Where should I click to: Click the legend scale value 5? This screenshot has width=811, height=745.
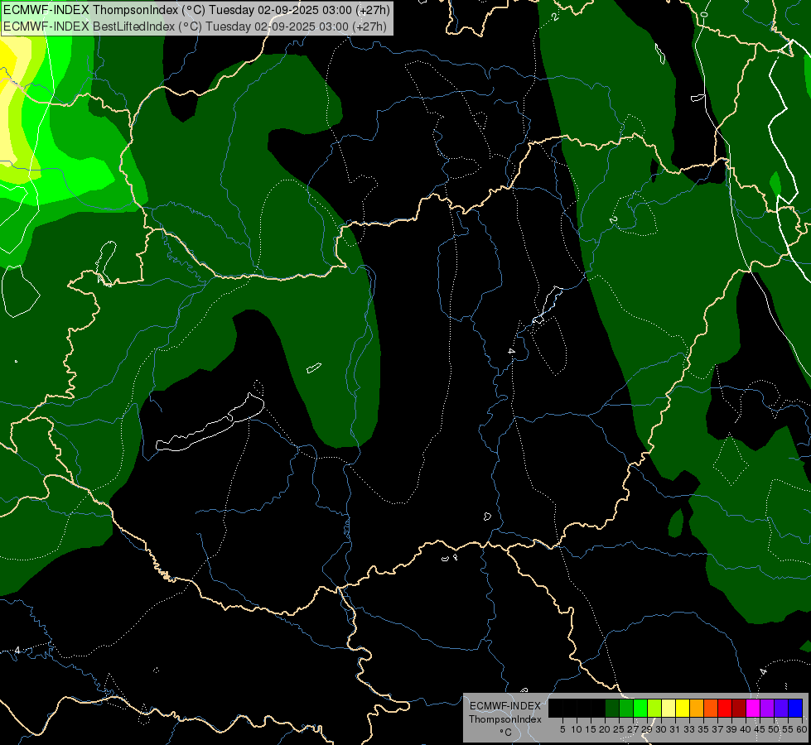pos(562,729)
